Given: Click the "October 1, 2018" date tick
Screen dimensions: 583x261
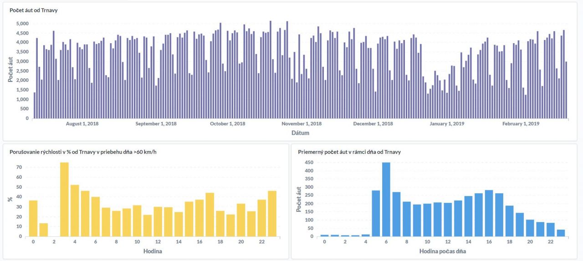Looking at the screenshot, I should click(227, 124).
